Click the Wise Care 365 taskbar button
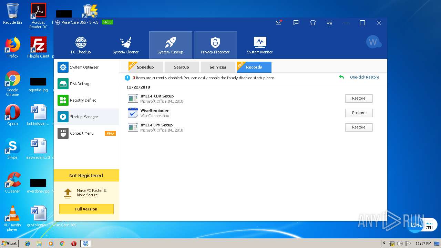Screen dimensions: 441x248 pos(85,244)
